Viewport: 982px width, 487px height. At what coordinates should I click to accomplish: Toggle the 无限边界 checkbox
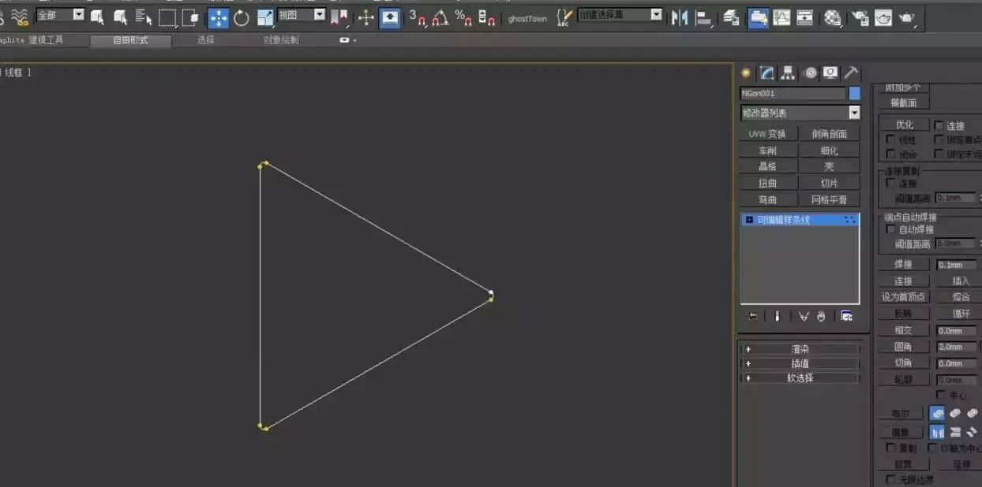coord(891,480)
